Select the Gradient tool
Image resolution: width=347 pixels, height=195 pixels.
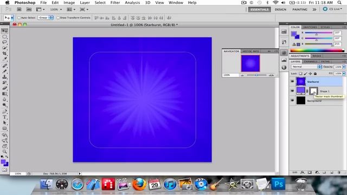pos(5,94)
